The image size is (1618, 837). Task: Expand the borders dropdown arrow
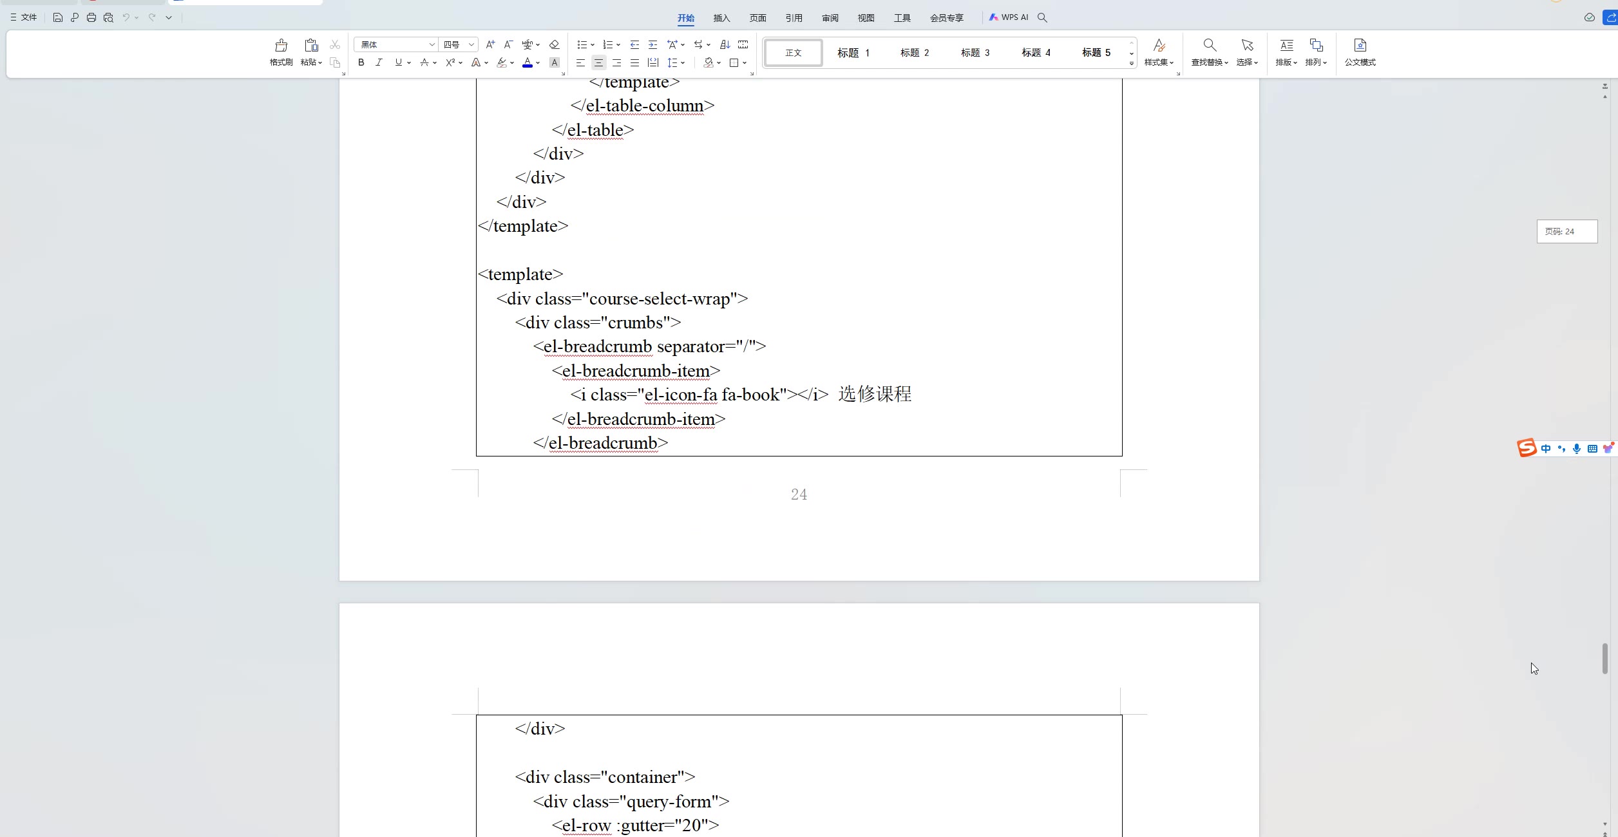point(745,63)
